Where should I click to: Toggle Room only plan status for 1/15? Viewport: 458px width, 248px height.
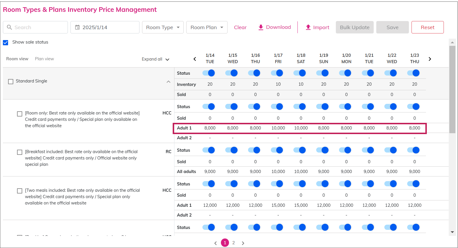coord(232,106)
